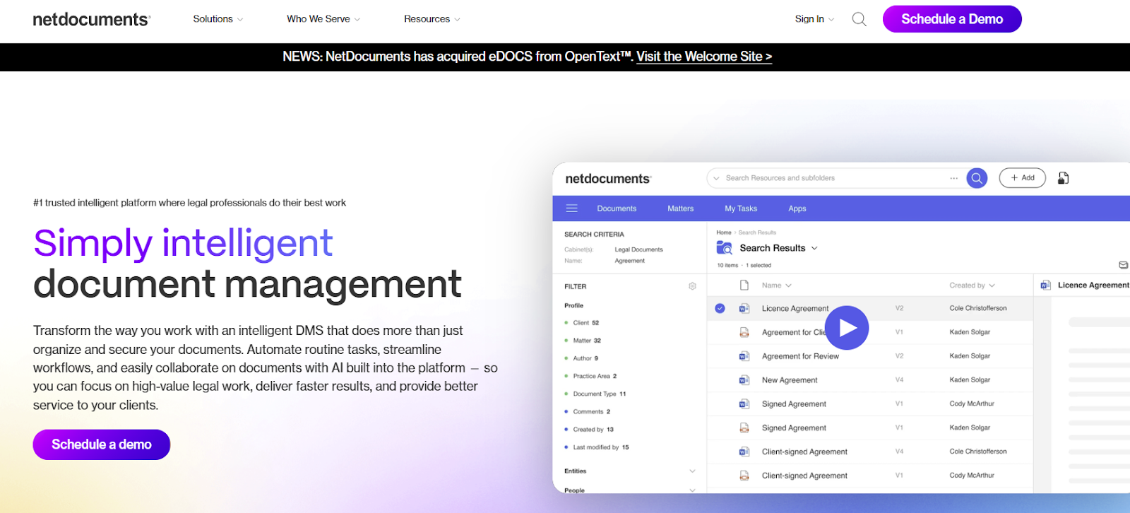Expand the People filter section
The height and width of the screenshot is (513, 1130).
pyautogui.click(x=692, y=490)
